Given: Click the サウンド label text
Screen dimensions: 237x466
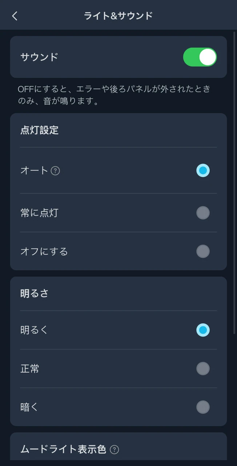Looking at the screenshot, I should (39, 57).
